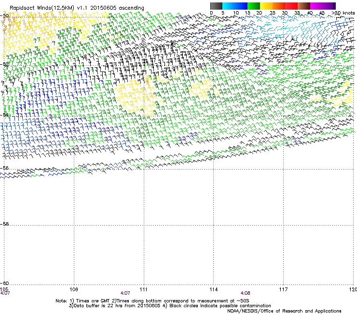Screen dimensions: 357x314
Task: Click the longitude label '111'
Action: coord(143,289)
